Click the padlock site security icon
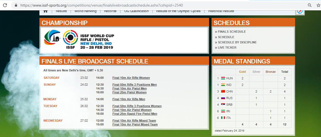The height and width of the screenshot is (137, 321). tap(16, 5)
